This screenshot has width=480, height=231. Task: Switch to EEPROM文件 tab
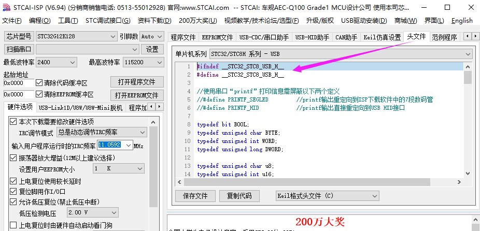[x=217, y=37]
